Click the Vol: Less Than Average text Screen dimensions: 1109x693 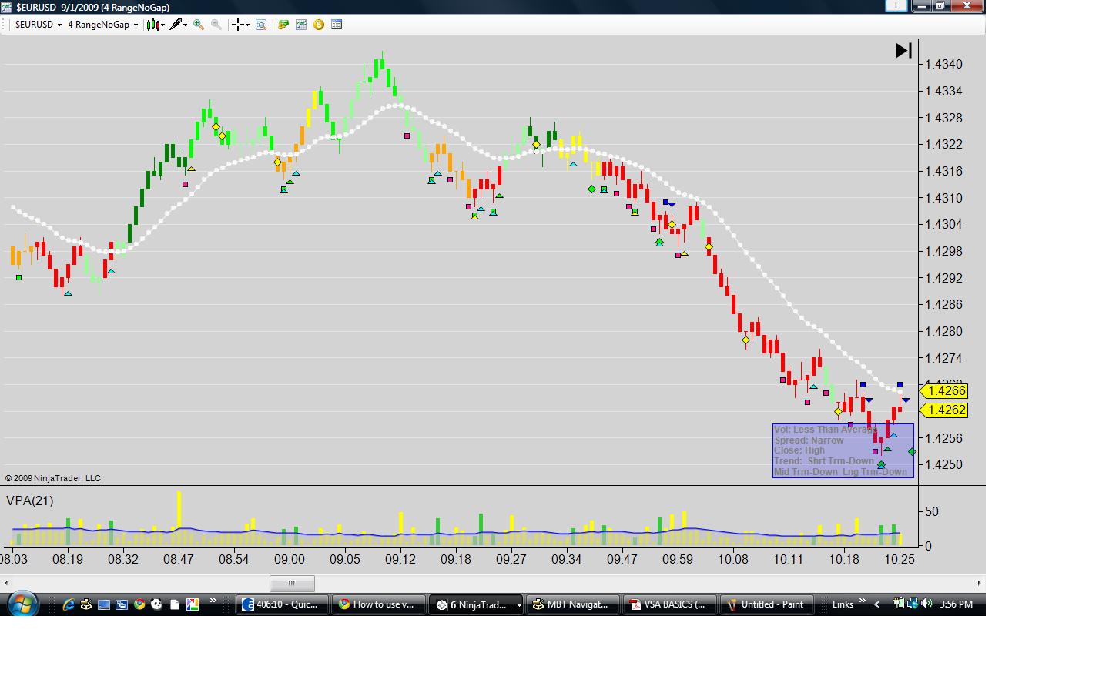point(825,430)
